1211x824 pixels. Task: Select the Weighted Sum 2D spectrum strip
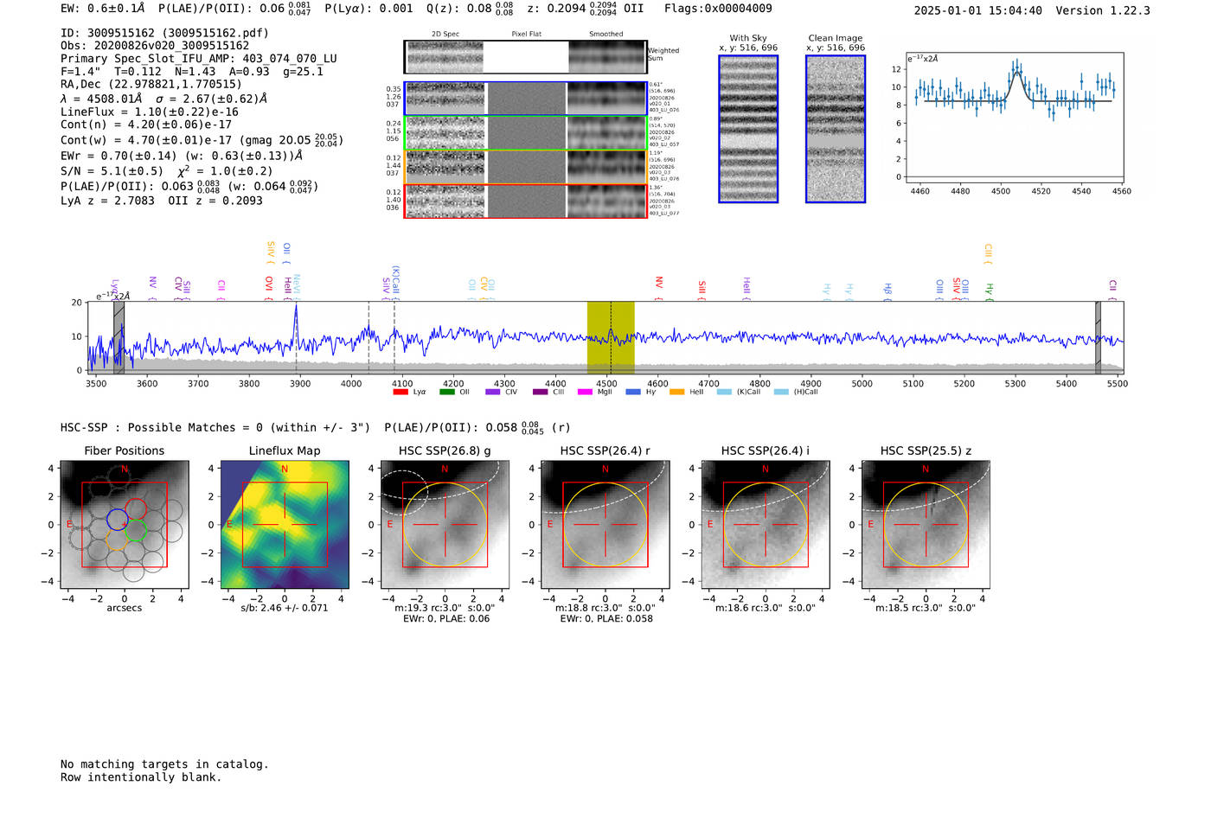pos(525,56)
